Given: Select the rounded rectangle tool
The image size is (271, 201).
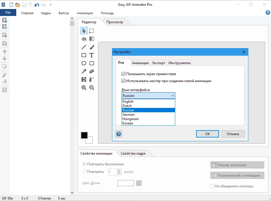Looking at the screenshot, I should [x=92, y=63].
